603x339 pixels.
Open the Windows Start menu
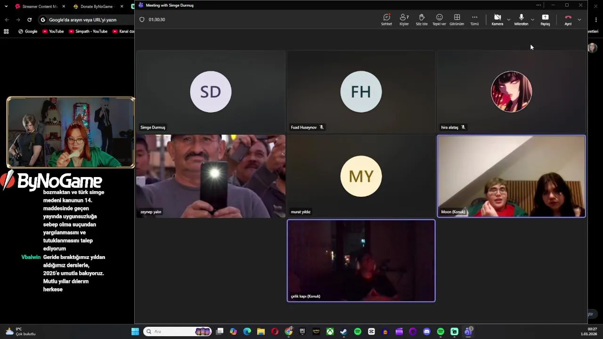(135, 331)
